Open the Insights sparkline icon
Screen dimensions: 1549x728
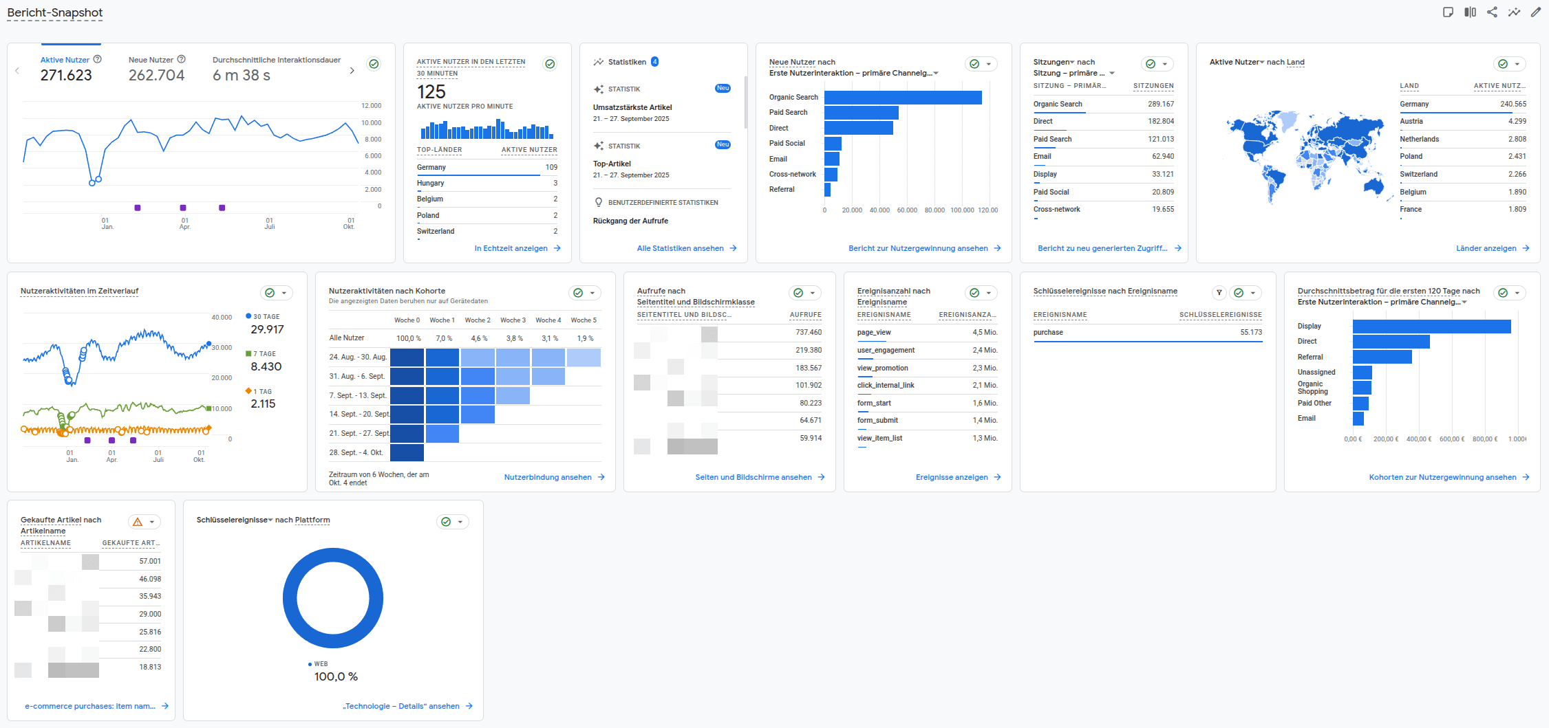coord(1514,12)
